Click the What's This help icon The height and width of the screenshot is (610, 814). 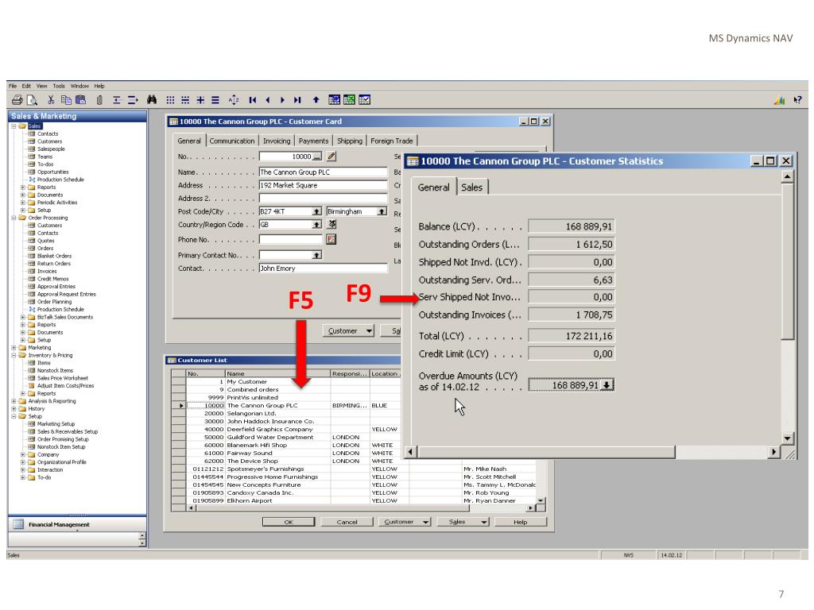pyautogui.click(x=797, y=100)
